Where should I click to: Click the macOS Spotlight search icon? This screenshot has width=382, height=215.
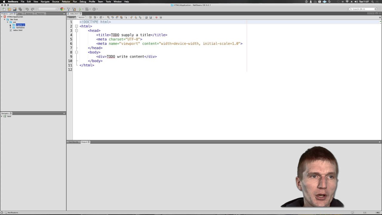point(372,1)
